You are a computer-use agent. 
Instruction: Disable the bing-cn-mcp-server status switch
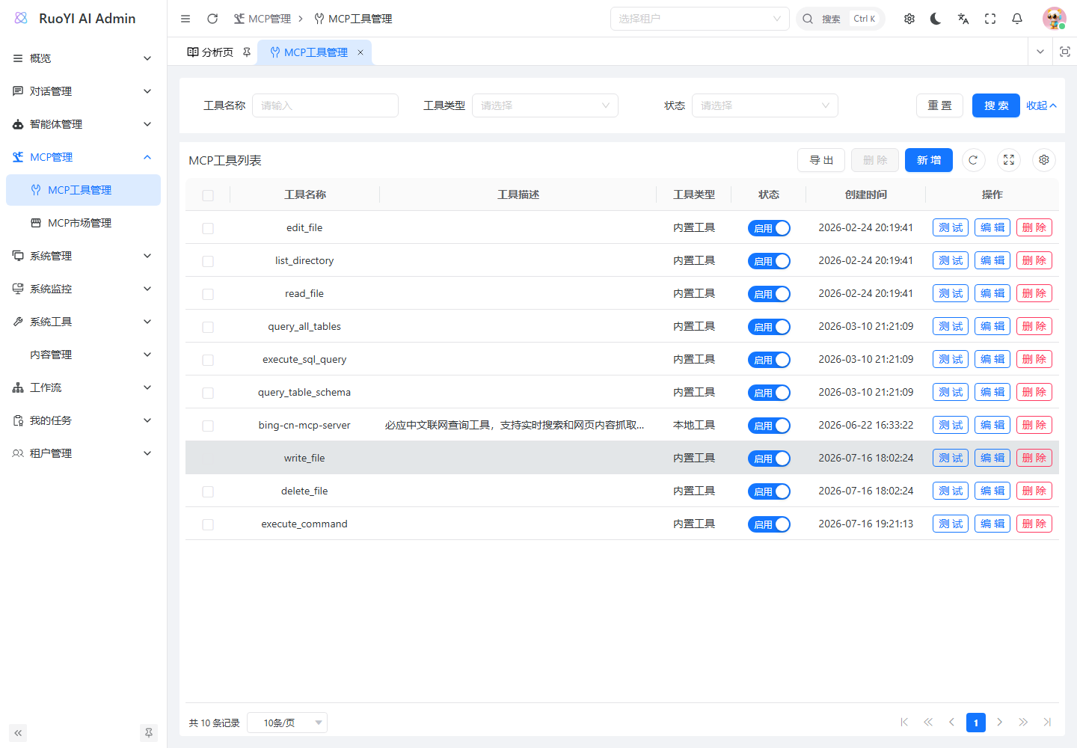769,426
